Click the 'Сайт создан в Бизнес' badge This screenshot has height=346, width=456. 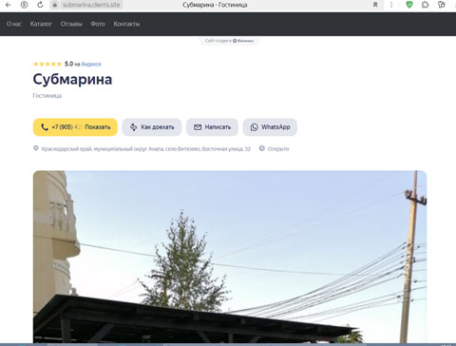(229, 41)
